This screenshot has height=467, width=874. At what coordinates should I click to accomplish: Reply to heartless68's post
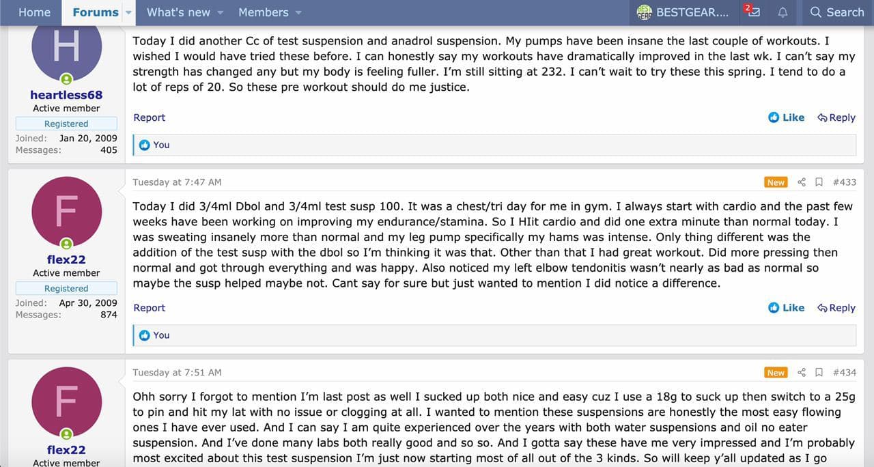[x=836, y=117]
